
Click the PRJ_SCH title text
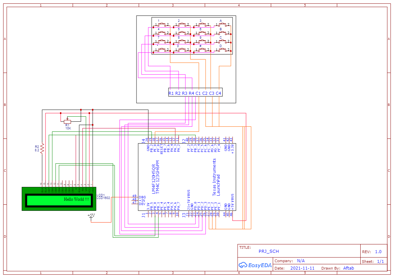point(269,251)
